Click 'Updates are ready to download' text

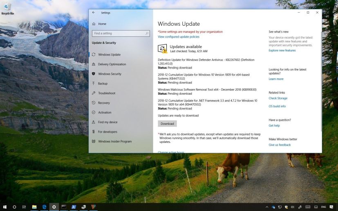pyautogui.click(x=178, y=115)
